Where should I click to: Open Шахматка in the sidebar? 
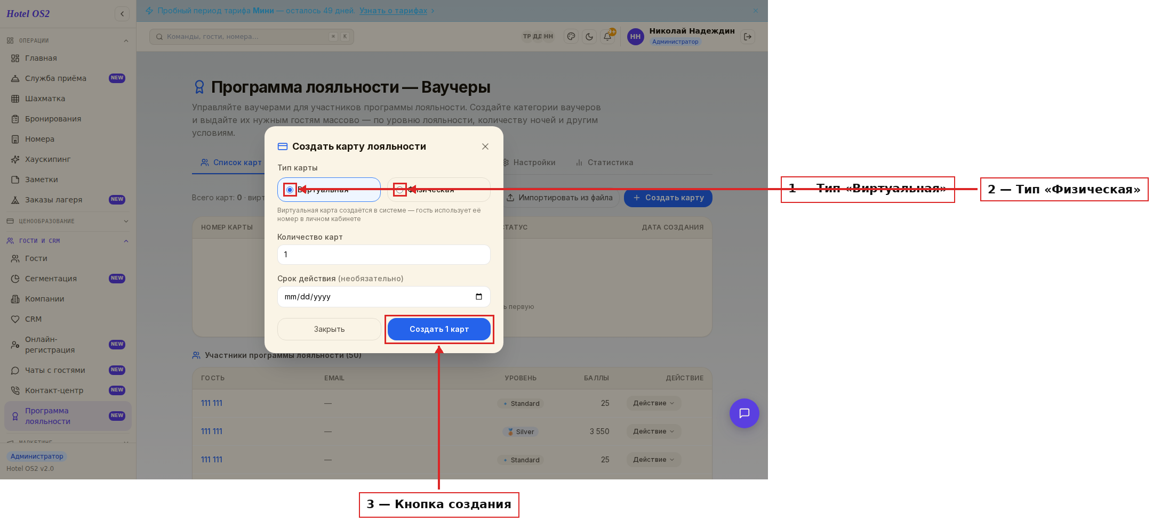click(68, 99)
